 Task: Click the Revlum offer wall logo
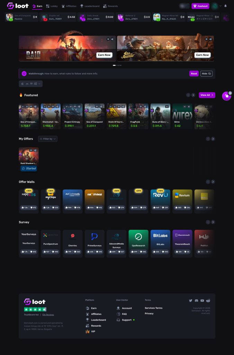click(182, 195)
